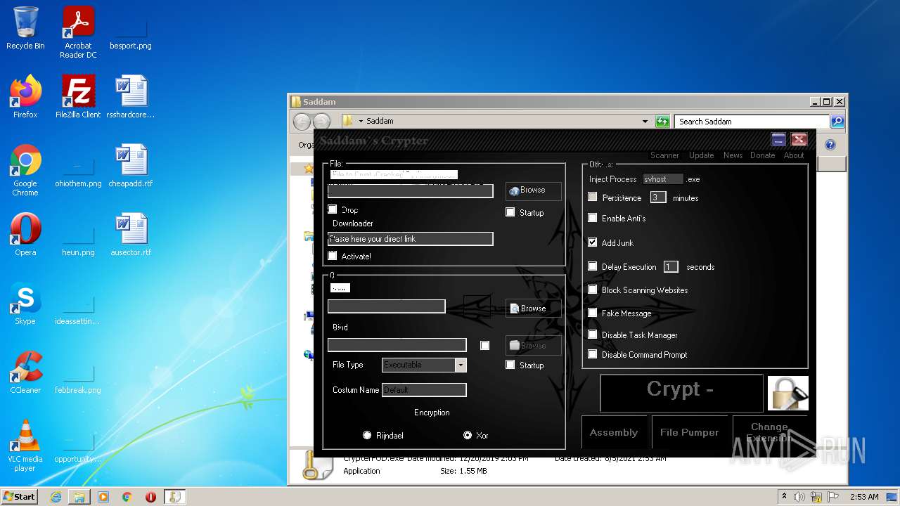Open Firefox desktop shortcut
Image resolution: width=900 pixels, height=506 pixels.
(25, 97)
